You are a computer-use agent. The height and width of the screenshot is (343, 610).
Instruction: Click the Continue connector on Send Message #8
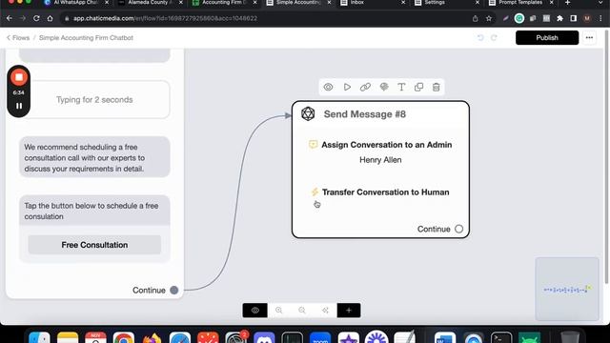click(x=458, y=229)
